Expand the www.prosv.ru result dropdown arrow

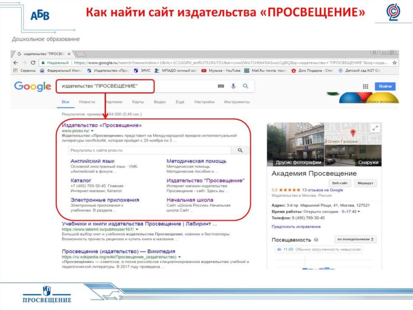[92, 131]
